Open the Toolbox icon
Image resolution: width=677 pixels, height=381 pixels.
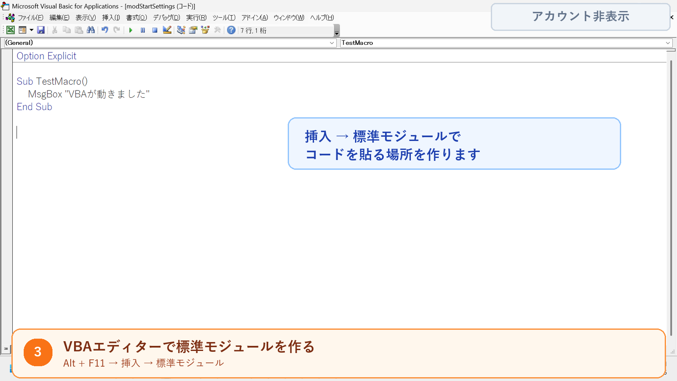217,30
